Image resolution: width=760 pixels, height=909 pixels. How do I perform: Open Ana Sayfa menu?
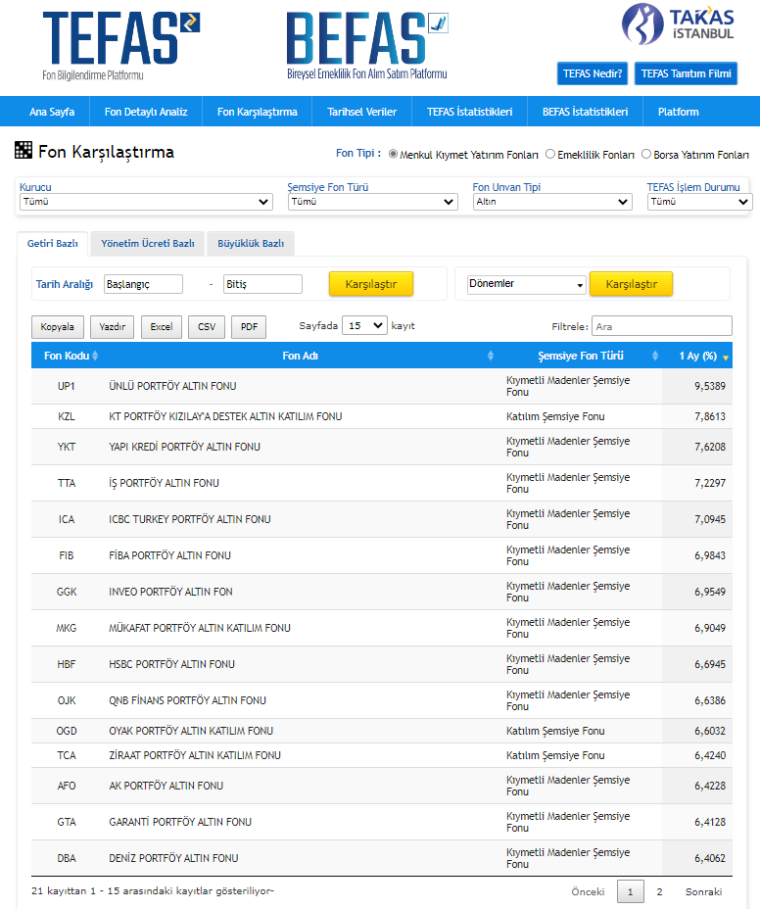point(52,112)
